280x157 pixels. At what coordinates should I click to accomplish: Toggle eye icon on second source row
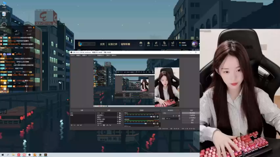pos(118,115)
